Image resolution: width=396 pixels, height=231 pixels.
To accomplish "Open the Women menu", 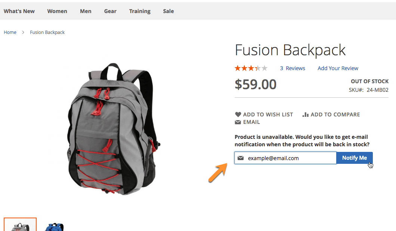I will 57,11.
